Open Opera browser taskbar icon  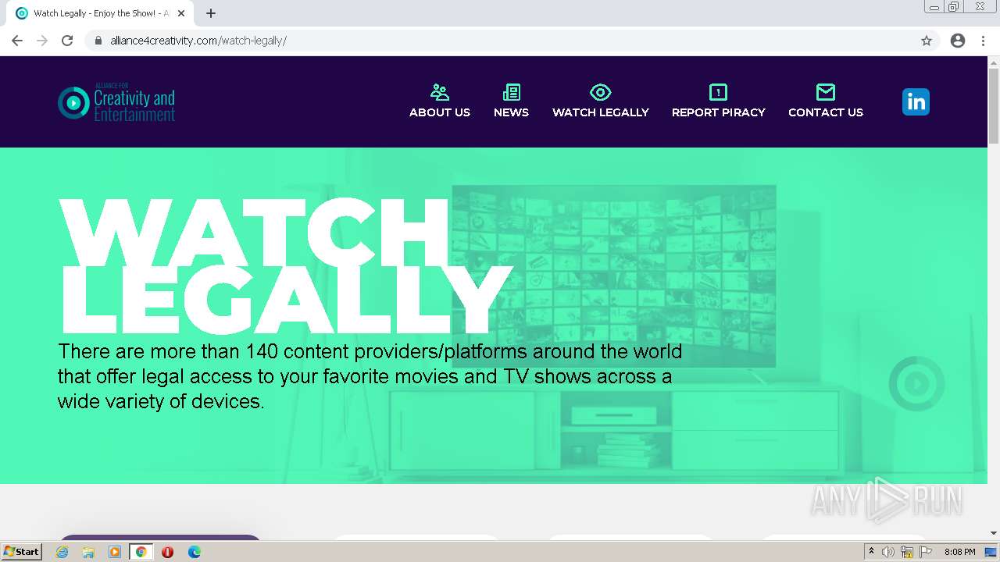pos(167,552)
